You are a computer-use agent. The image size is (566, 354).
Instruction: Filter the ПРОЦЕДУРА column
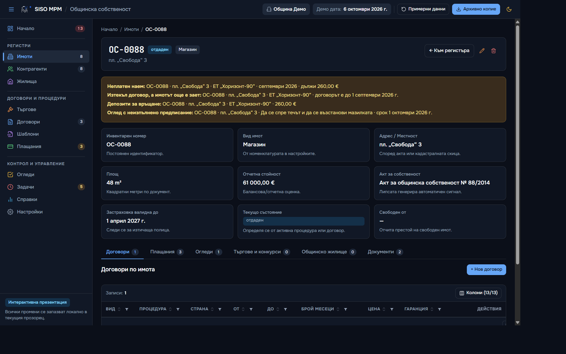tap(178, 309)
